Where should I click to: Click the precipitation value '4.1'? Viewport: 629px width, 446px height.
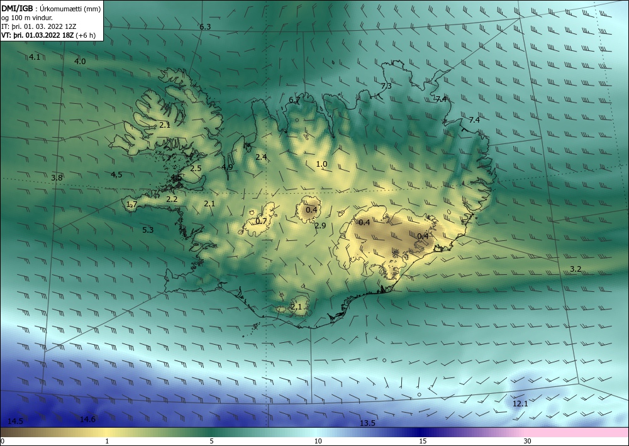tap(35, 57)
